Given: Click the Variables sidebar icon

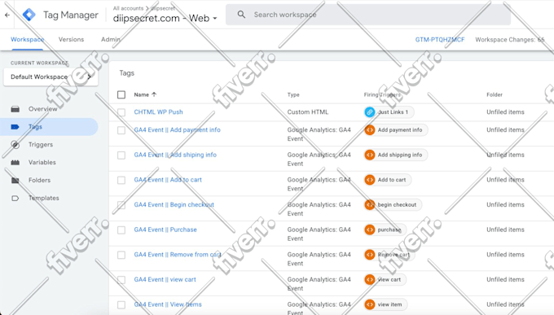Looking at the screenshot, I should tap(15, 163).
